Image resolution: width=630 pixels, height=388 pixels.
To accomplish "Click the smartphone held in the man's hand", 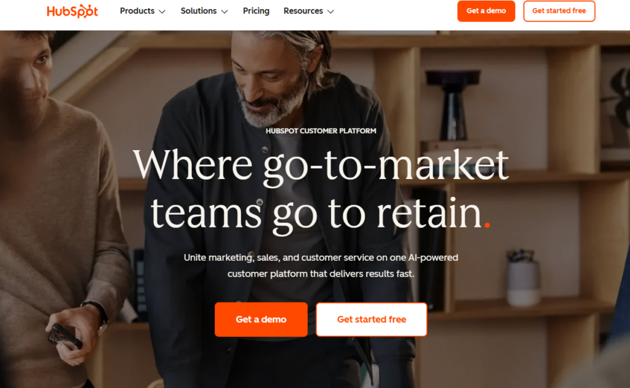I will click(x=64, y=336).
